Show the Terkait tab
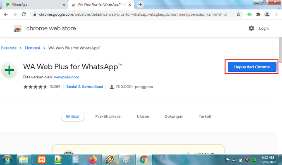282x165 pixels. tap(205, 116)
